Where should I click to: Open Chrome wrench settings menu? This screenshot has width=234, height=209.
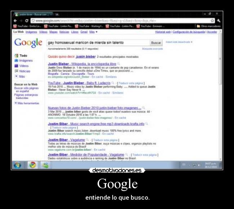(x=219, y=21)
